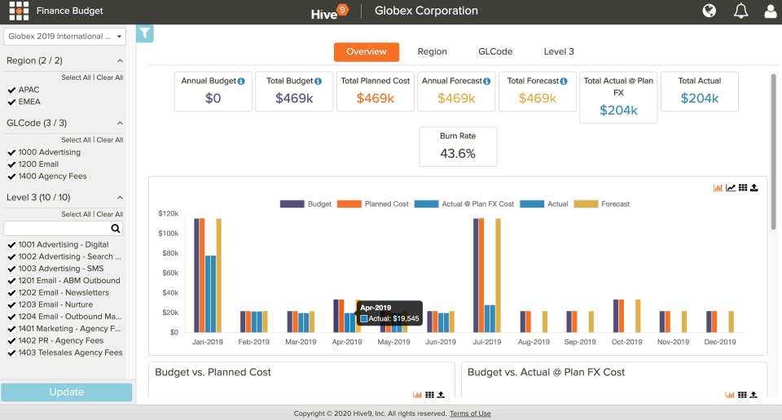782x420 pixels.
Task: Show Annual Forecast info icon
Action: [487, 81]
